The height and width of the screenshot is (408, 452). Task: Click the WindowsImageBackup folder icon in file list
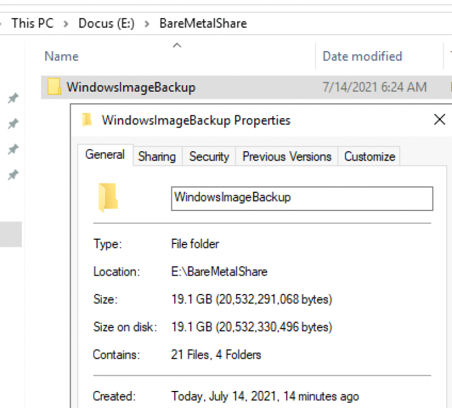click(54, 88)
